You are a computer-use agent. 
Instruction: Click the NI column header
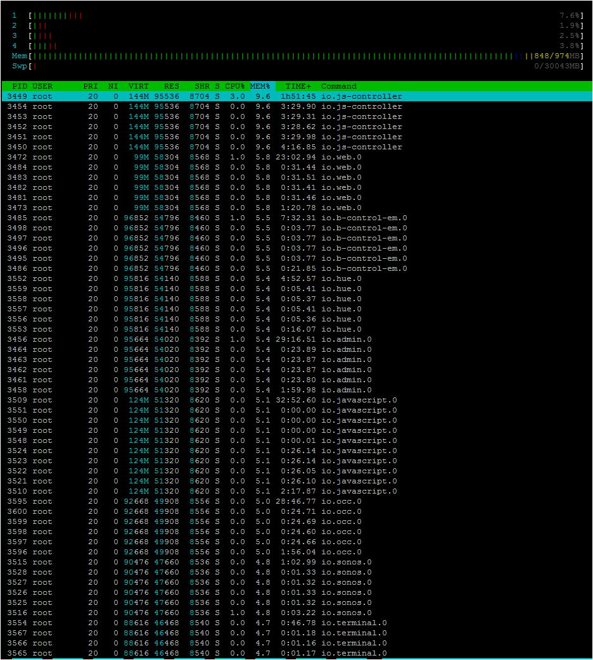[113, 86]
